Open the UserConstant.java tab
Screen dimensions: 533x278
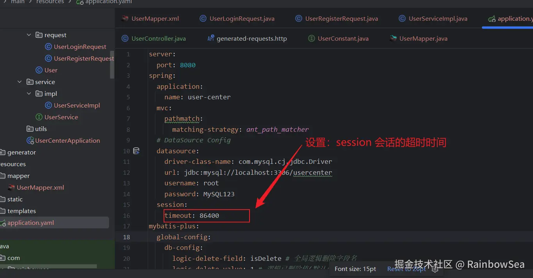pos(339,38)
